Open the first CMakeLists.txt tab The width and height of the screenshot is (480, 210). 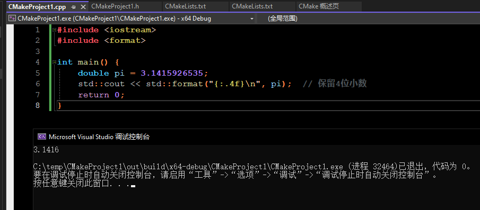click(x=185, y=6)
